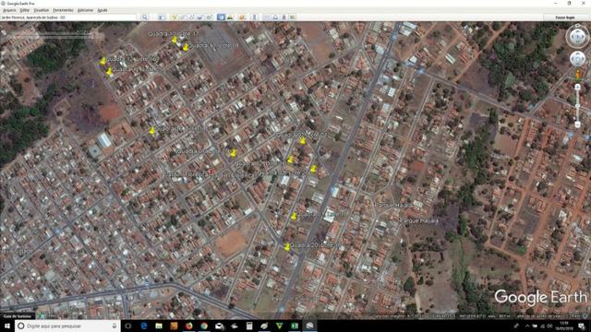
Task: Open Google Chrome from taskbar
Action: tap(204, 326)
